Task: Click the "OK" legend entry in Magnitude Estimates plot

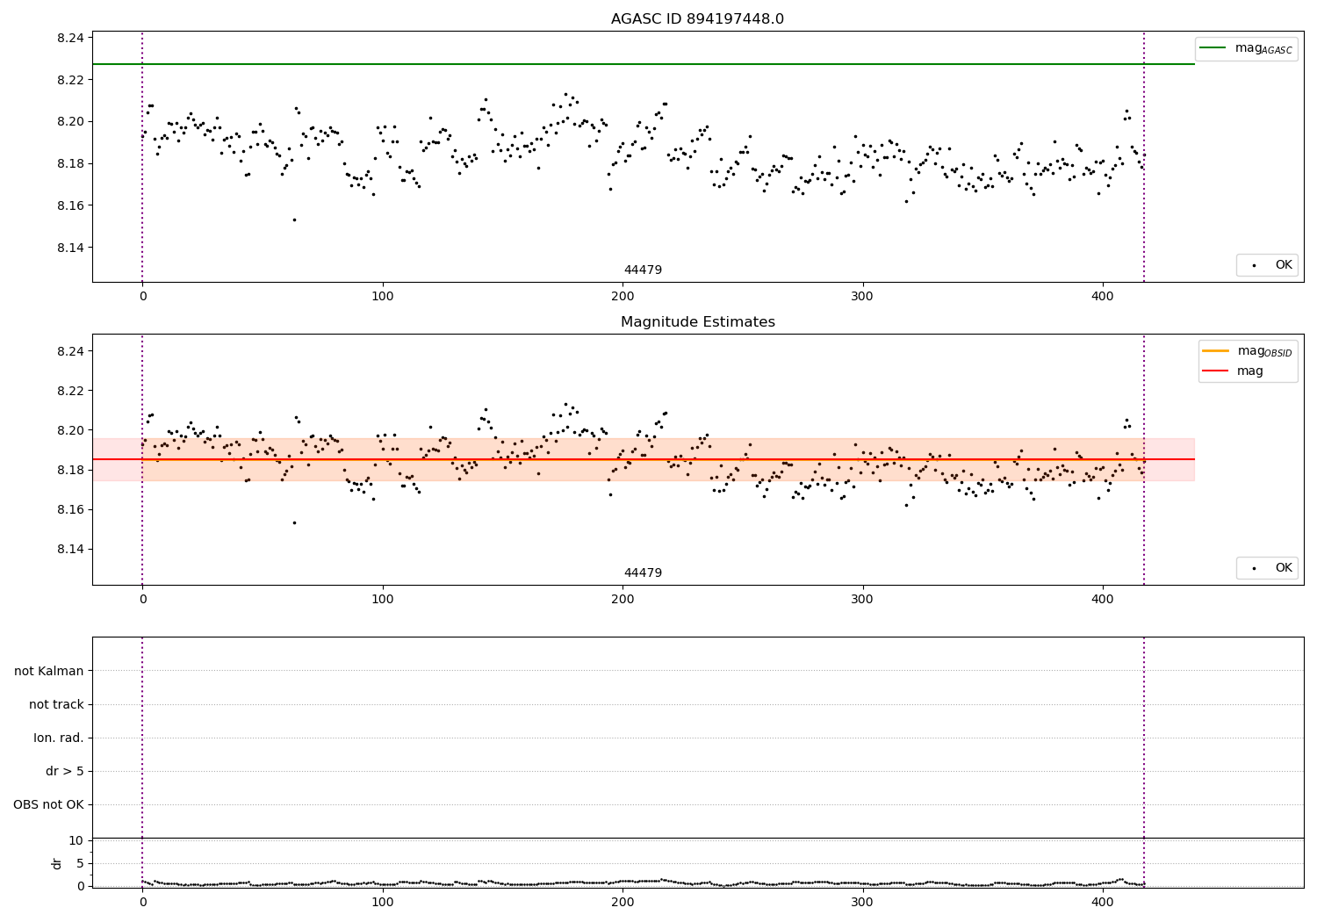Action: 1284,568
